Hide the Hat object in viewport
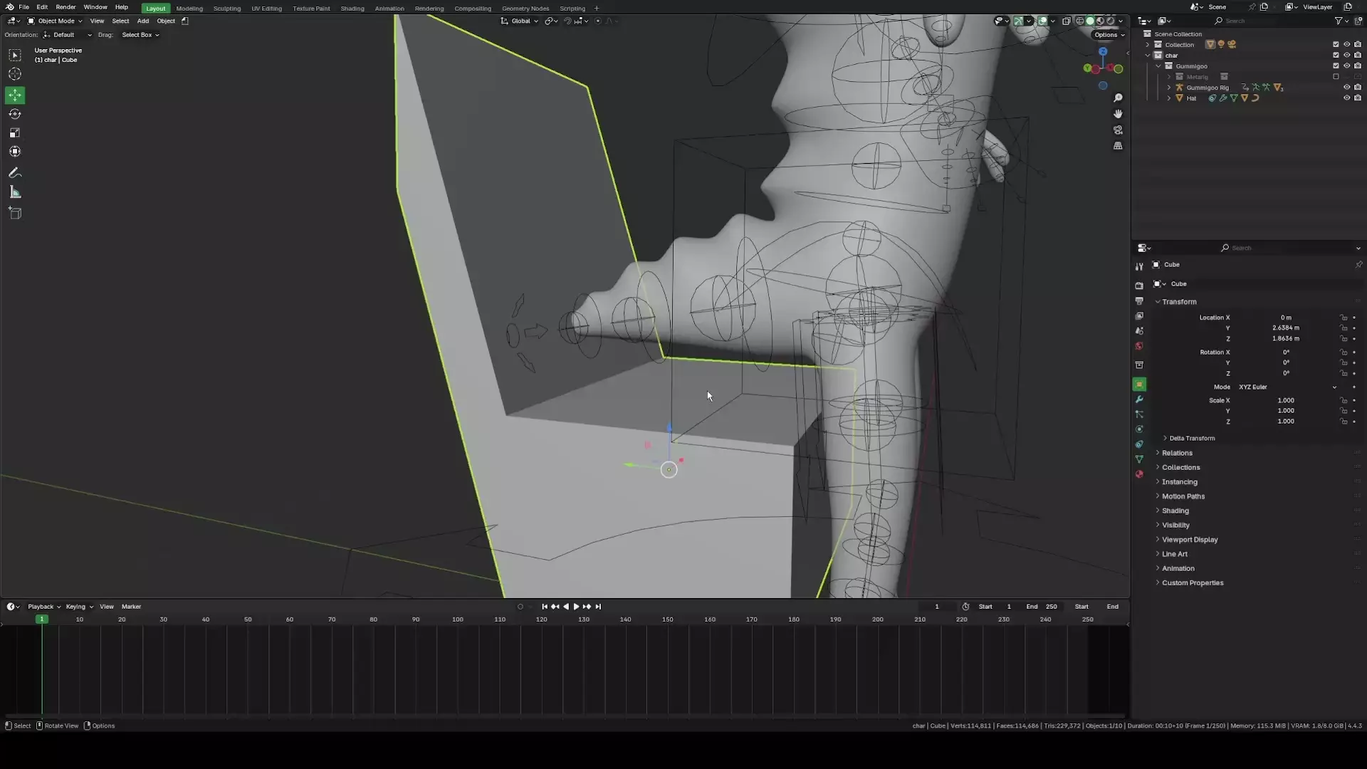Image resolution: width=1367 pixels, height=769 pixels. coord(1346,98)
